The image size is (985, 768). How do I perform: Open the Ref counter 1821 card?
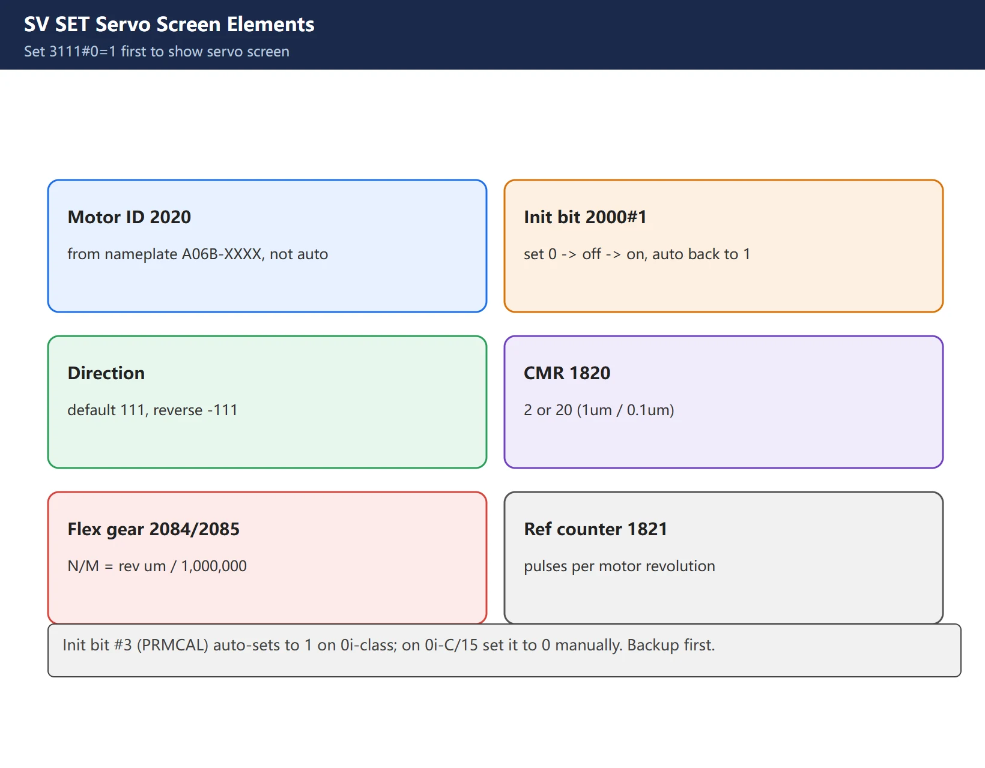click(724, 558)
